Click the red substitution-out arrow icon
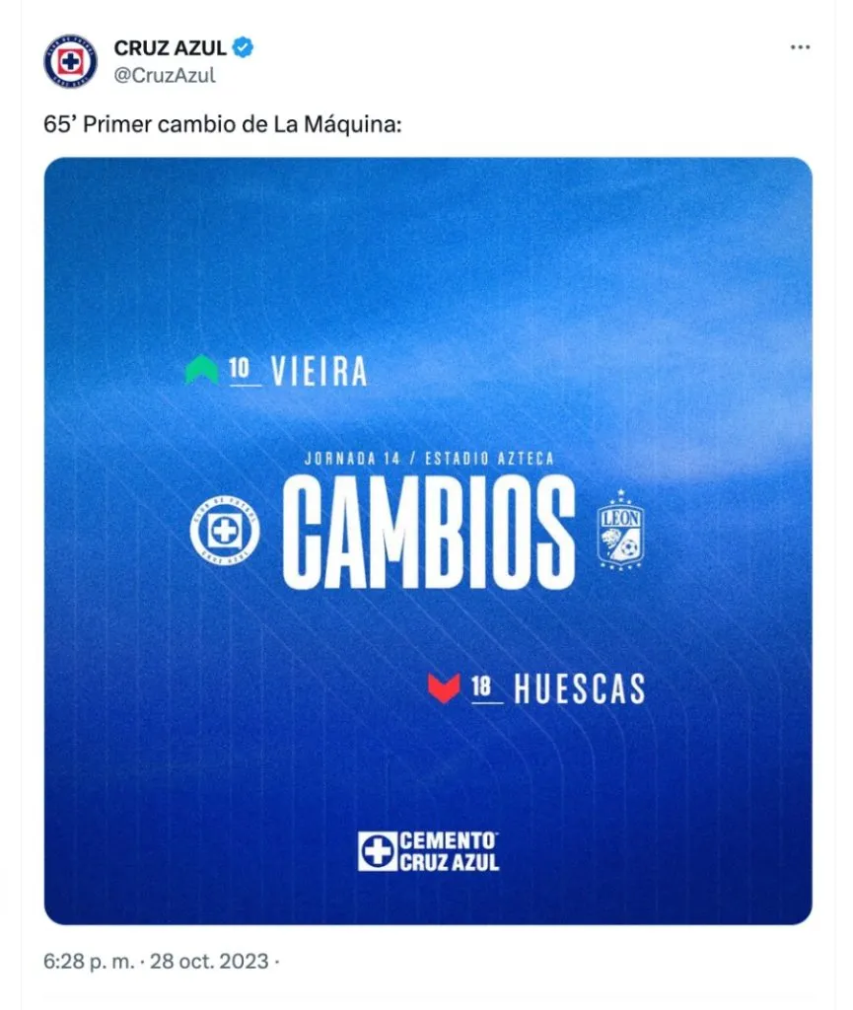 tap(444, 687)
